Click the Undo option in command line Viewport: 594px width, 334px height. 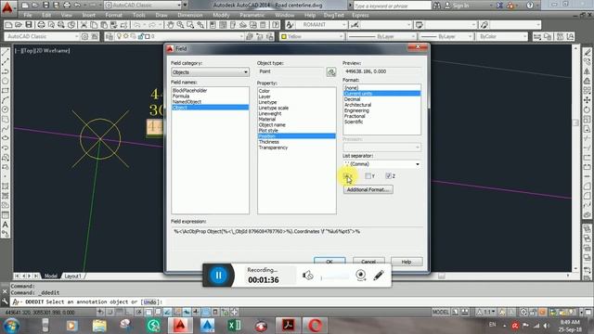[150, 302]
